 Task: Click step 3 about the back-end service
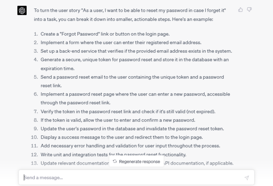136,51
